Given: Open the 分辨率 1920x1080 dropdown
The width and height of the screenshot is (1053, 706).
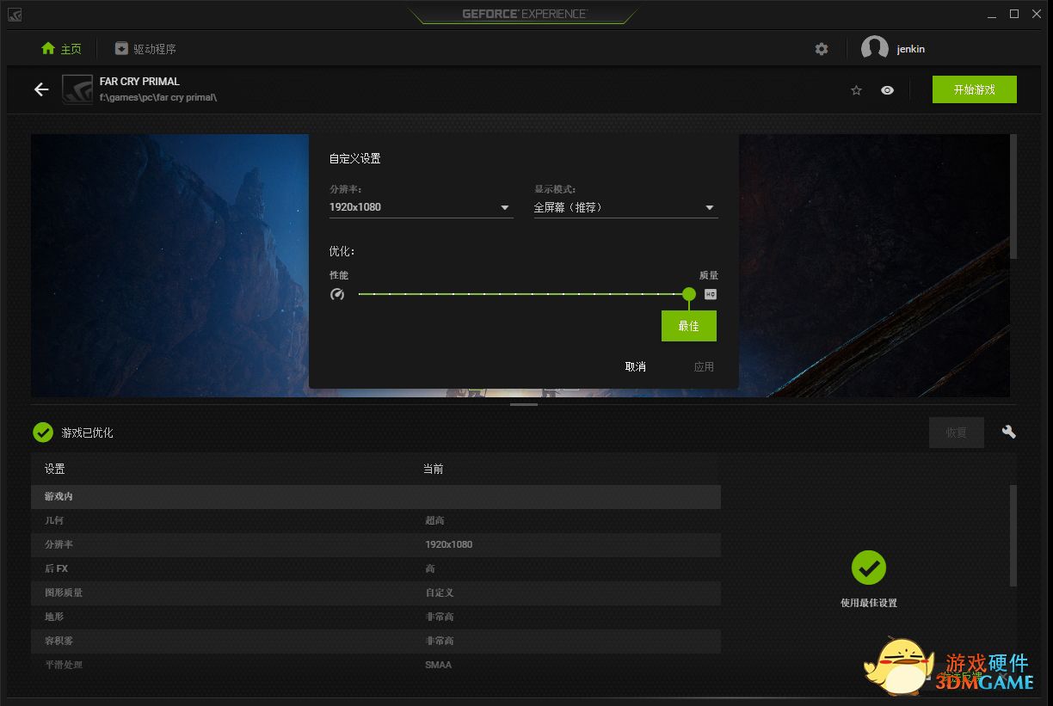Looking at the screenshot, I should (x=422, y=207).
